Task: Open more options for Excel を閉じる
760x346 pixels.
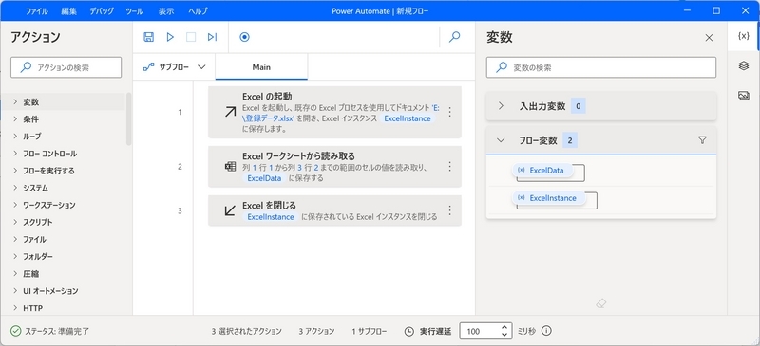Action: coord(449,210)
